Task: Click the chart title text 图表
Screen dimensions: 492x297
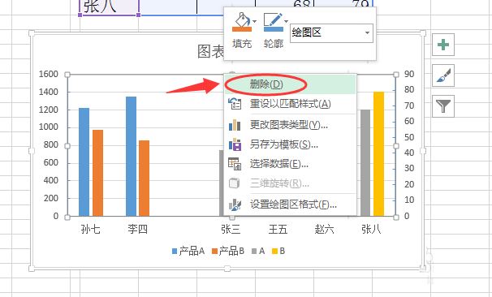Action: [210, 51]
